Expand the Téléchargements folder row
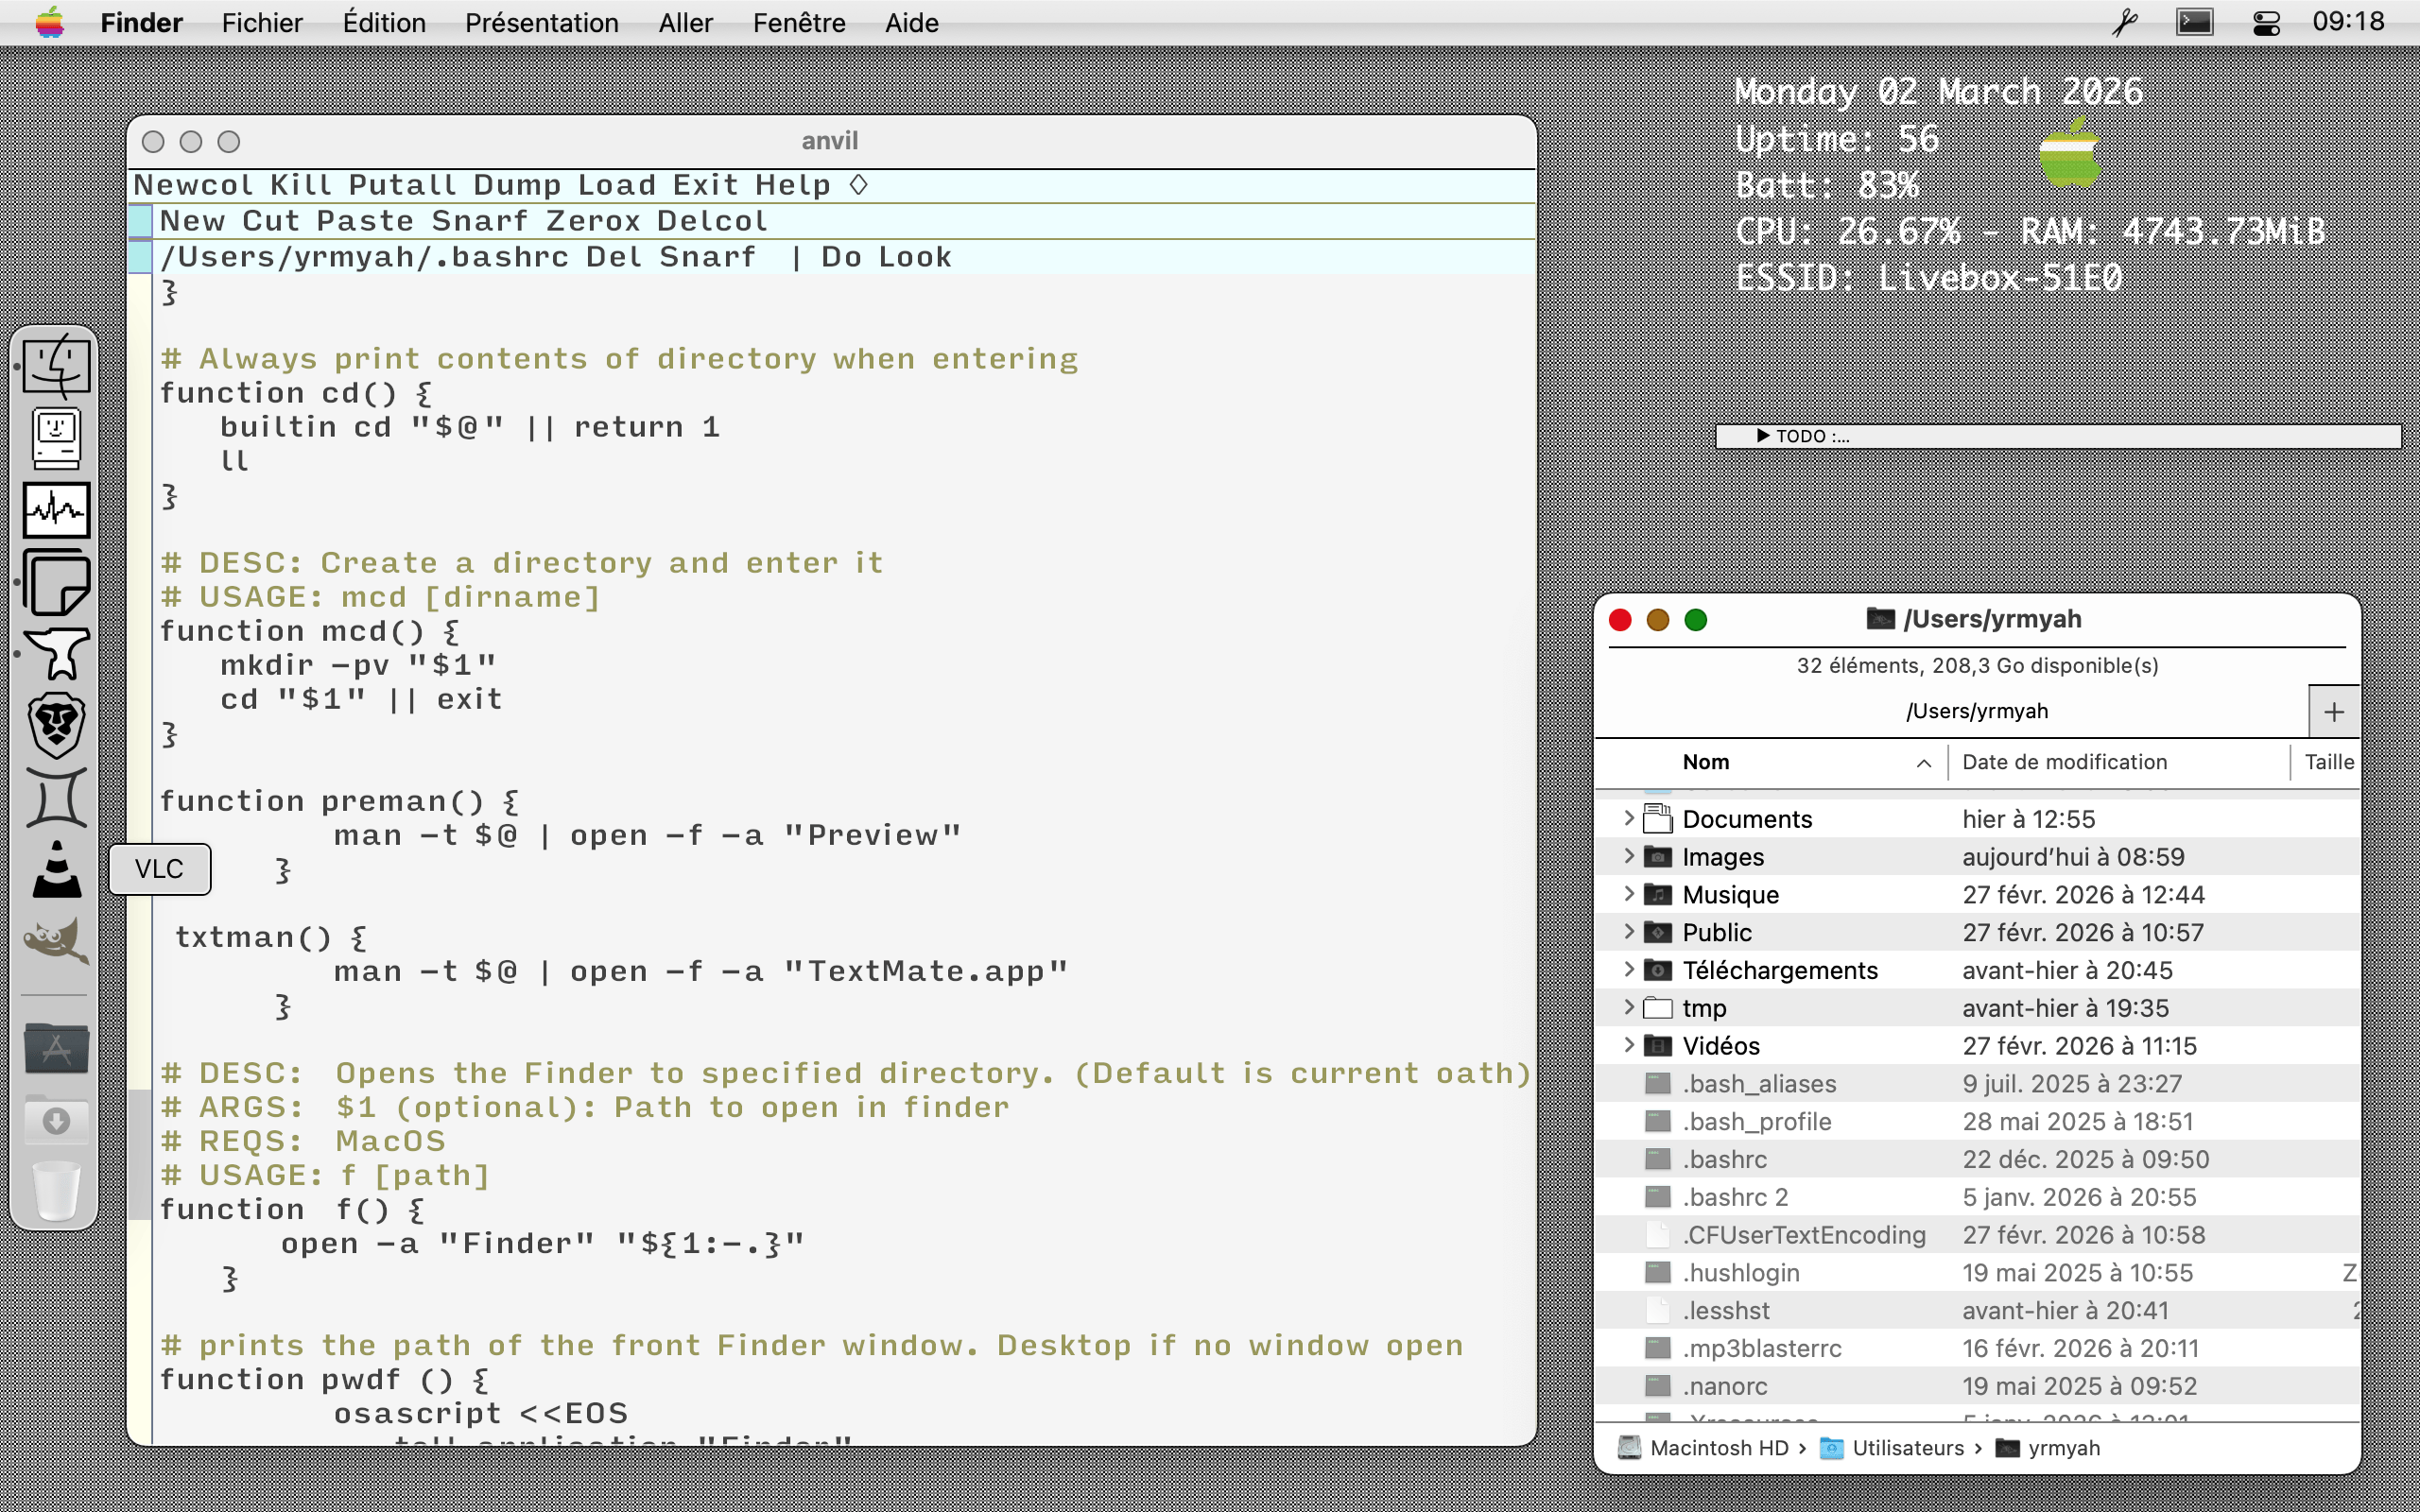Image resolution: width=2420 pixels, height=1512 pixels. click(x=1628, y=970)
